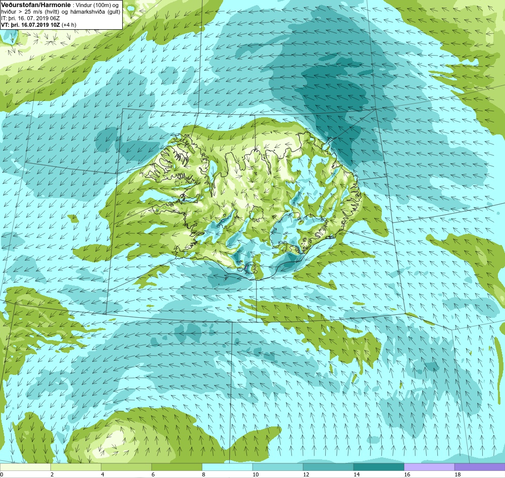Click the 'Veðurstofan/Harmonie' title in legend box
Image resolution: width=505 pixels, height=478 pixels.
click(x=35, y=5)
